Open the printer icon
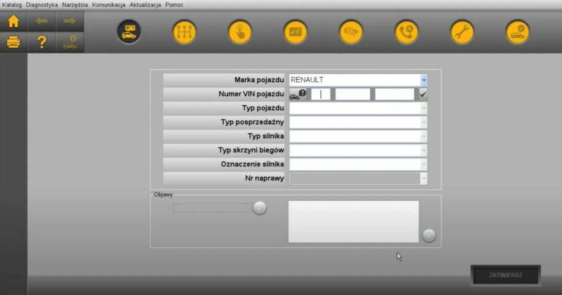Screen dimensions: 562x295 coord(13,42)
